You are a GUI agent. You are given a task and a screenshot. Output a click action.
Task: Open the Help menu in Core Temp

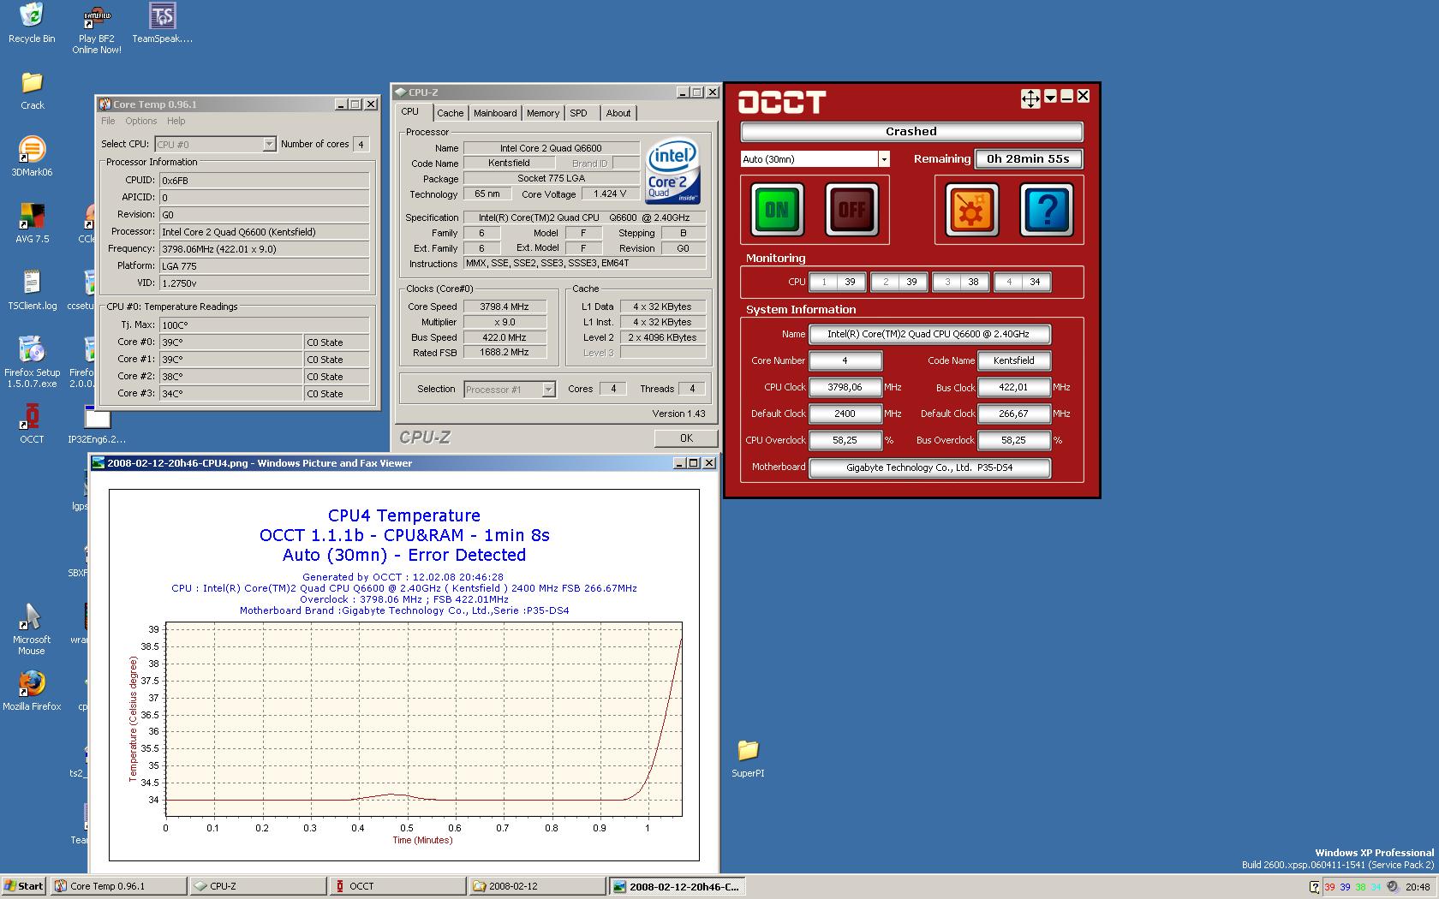pyautogui.click(x=176, y=122)
